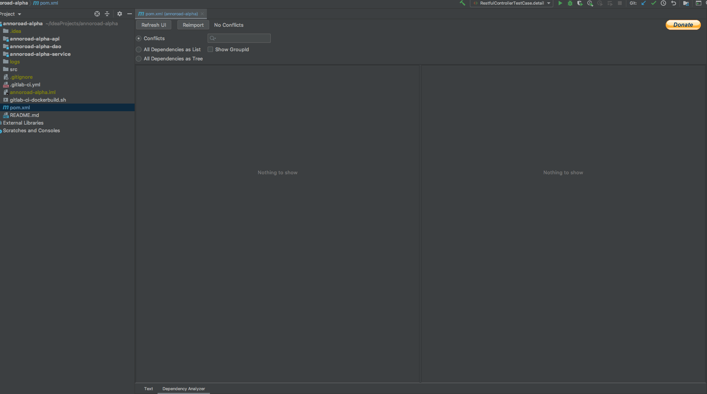Open the Project Structure icon
Screen dimensions: 707x394
pyautogui.click(x=686, y=3)
